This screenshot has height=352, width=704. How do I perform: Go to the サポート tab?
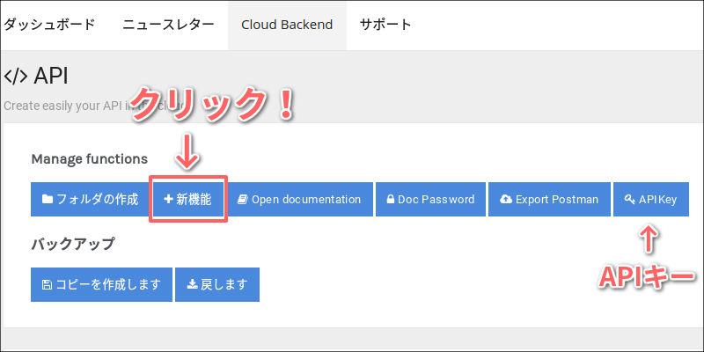(385, 25)
